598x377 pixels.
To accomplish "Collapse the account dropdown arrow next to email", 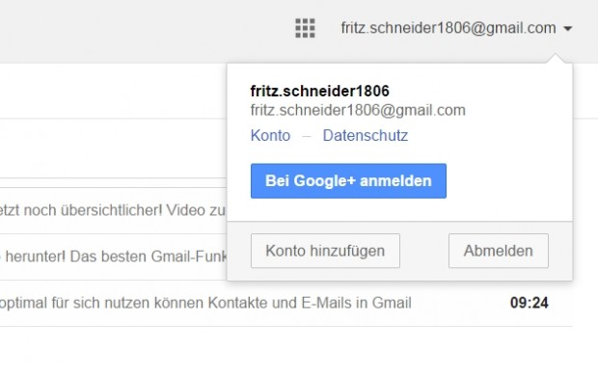I will click(568, 29).
